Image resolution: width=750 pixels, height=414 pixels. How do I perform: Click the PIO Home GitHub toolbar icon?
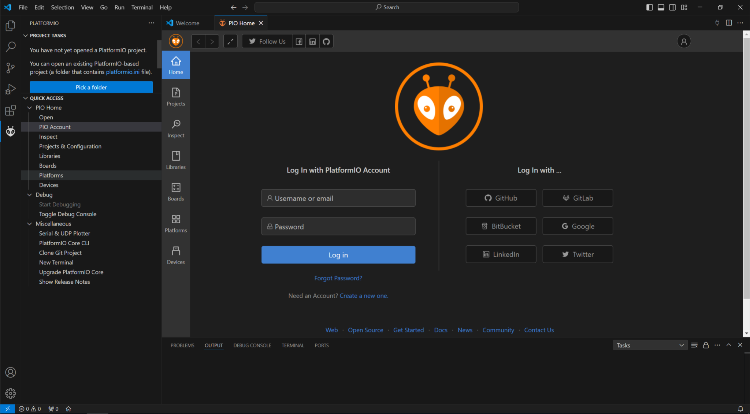[326, 41]
